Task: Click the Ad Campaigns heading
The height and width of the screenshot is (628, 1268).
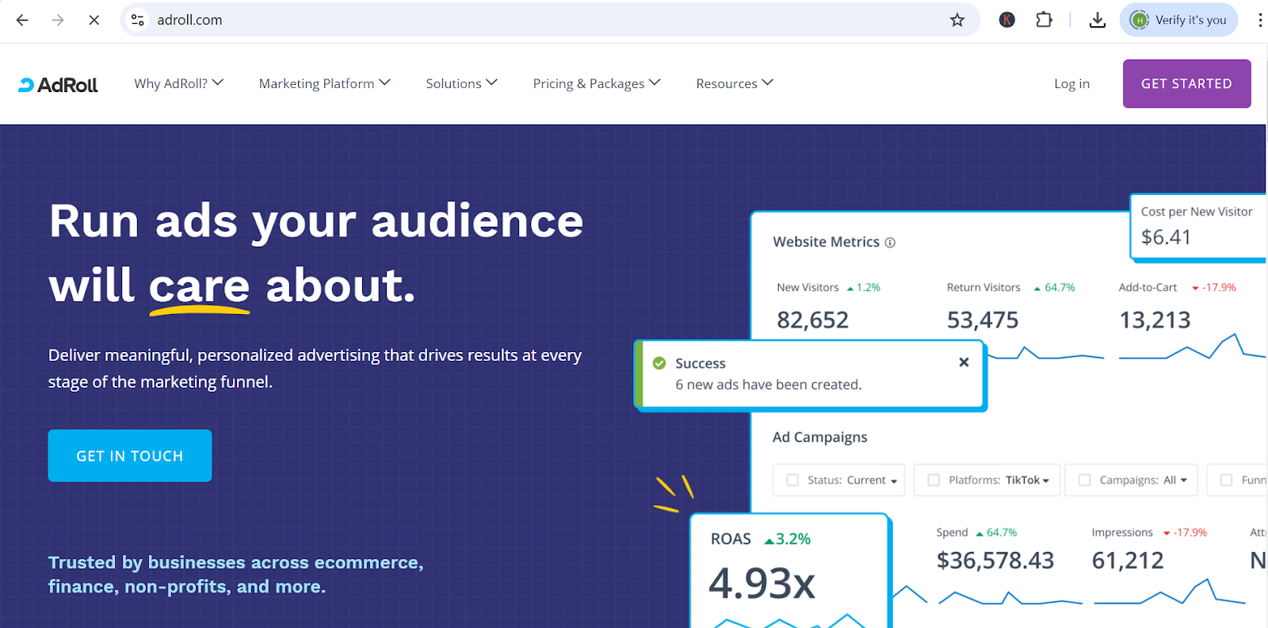Action: click(x=819, y=437)
